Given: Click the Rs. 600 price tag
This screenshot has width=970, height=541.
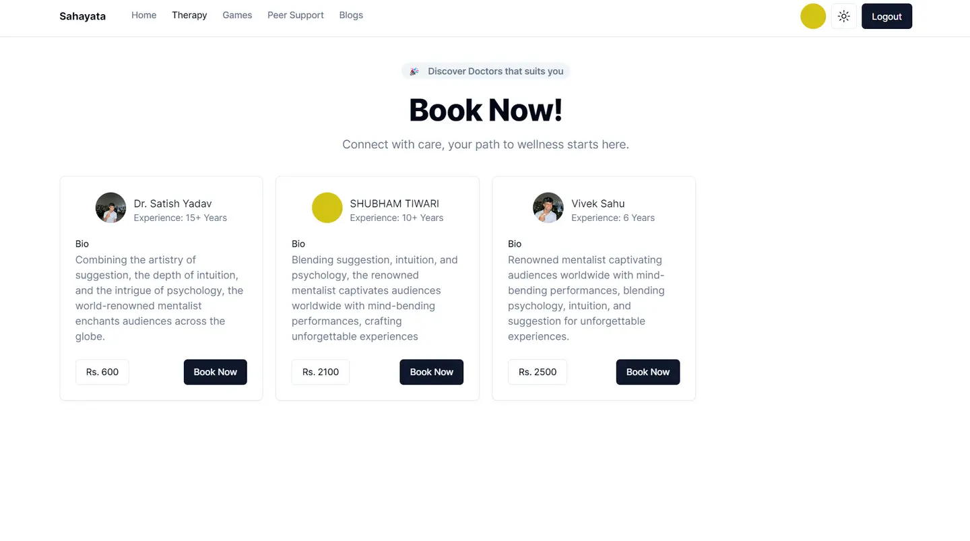Looking at the screenshot, I should pyautogui.click(x=102, y=372).
